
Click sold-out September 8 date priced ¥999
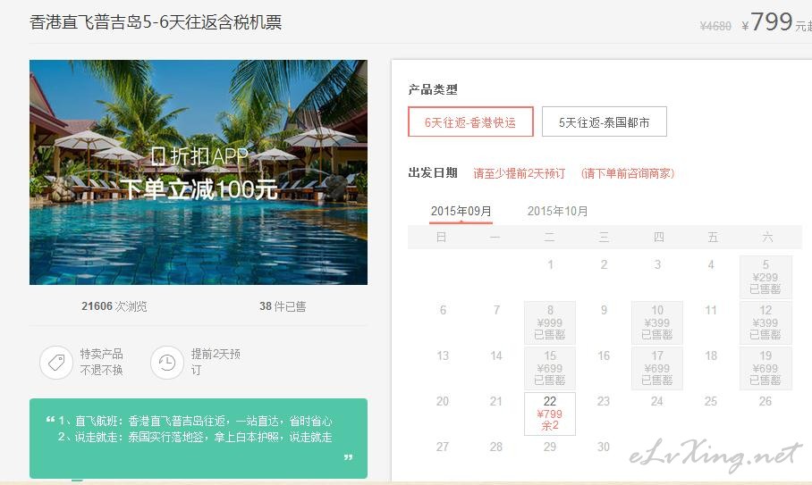(549, 322)
